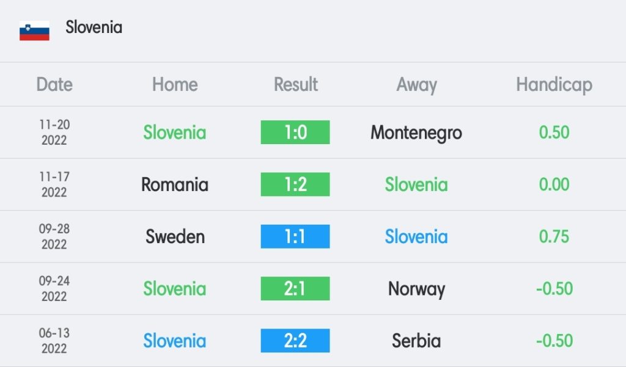Screen dimensions: 626x367
Task: Click the Serbia team name
Action: point(416,341)
